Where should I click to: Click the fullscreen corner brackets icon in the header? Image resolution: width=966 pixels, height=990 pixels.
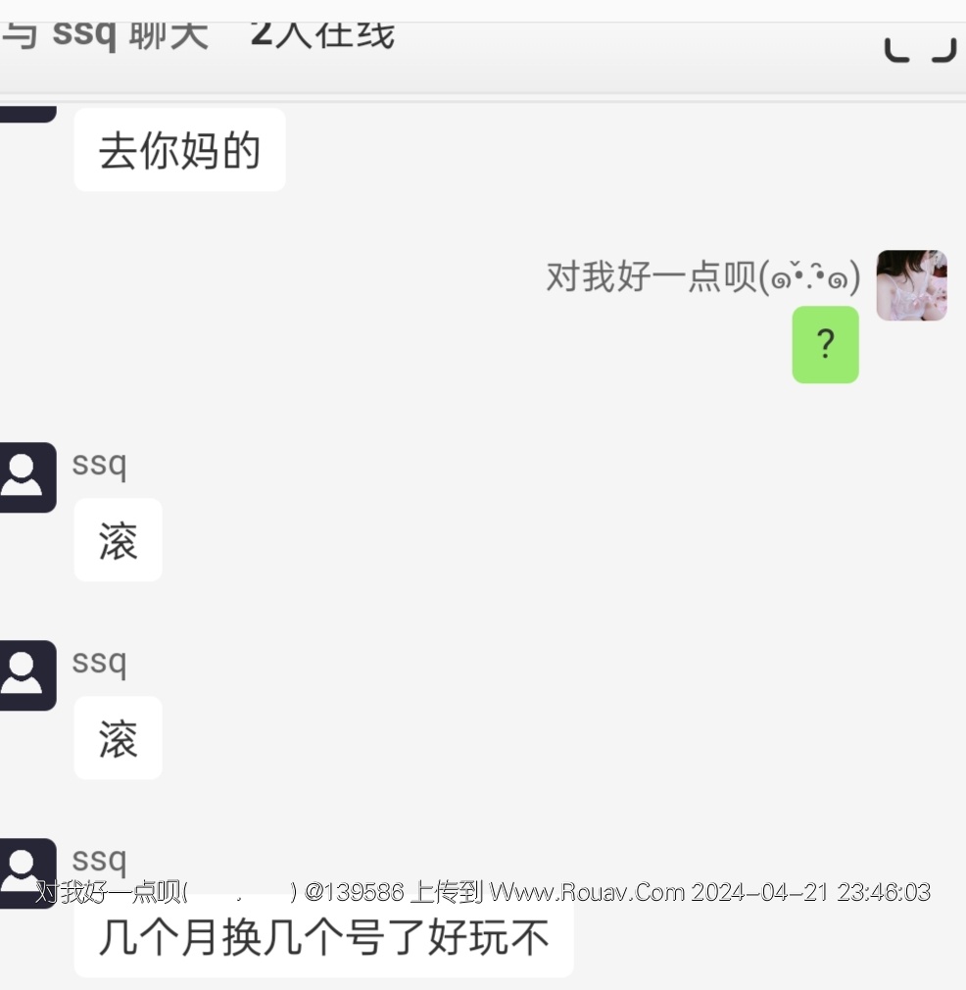(x=920, y=50)
